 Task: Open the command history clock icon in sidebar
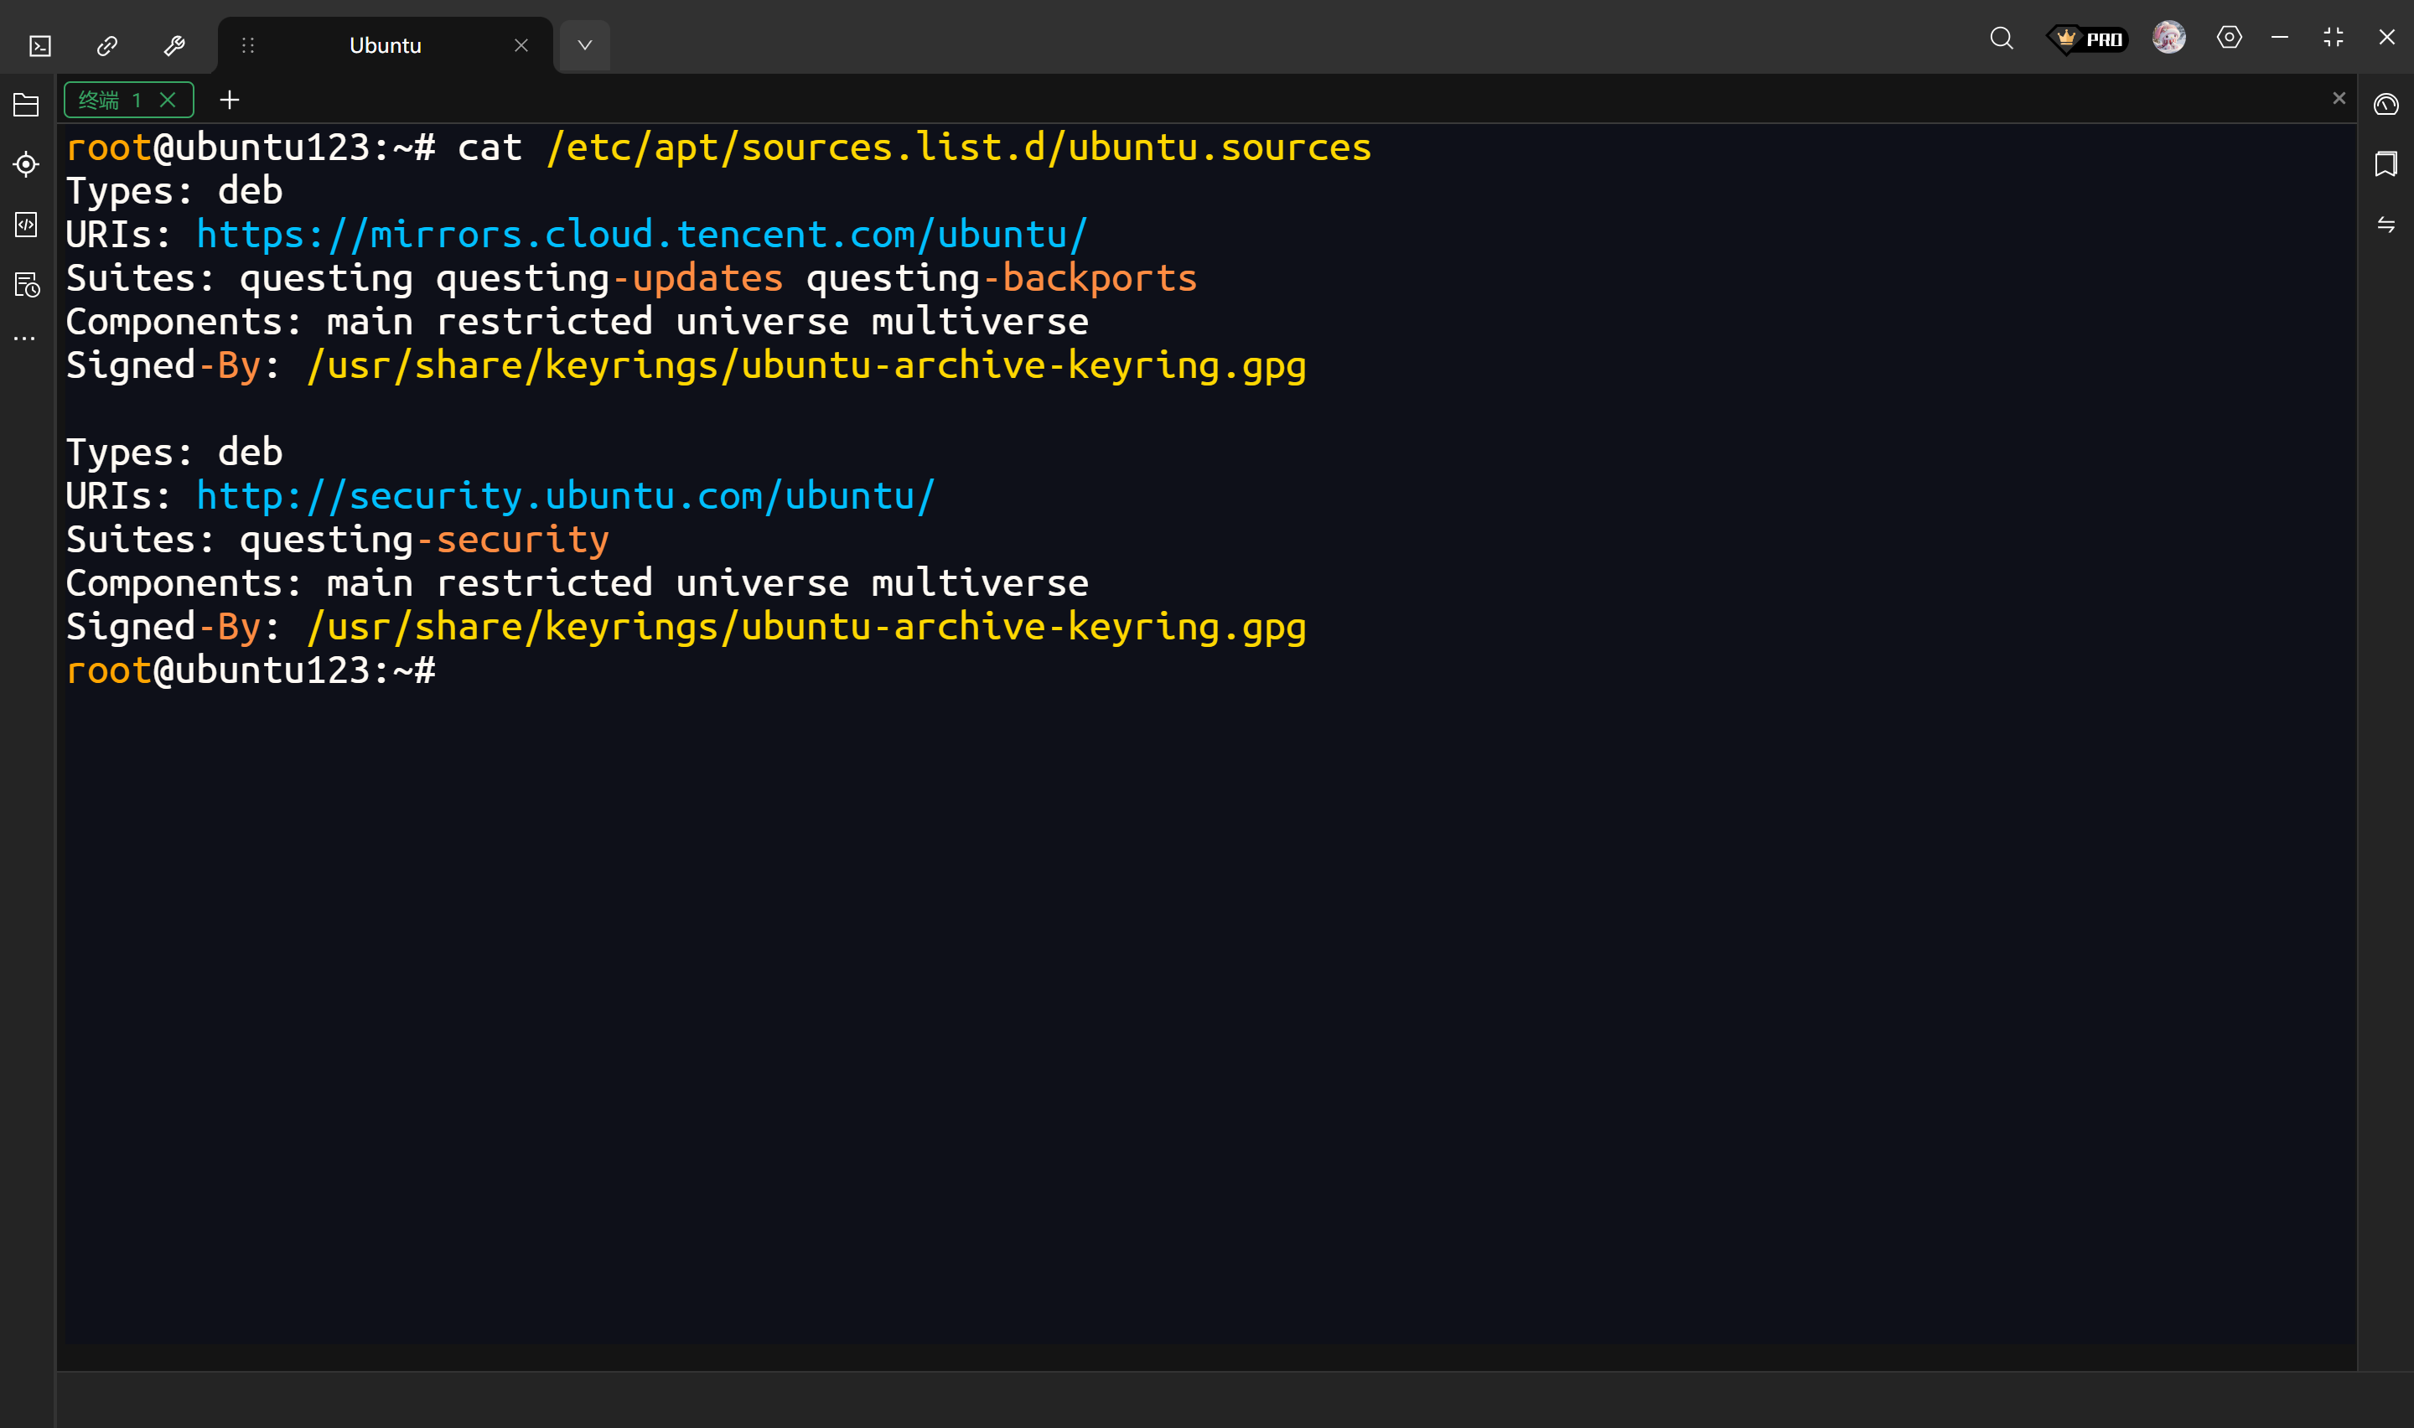click(26, 285)
